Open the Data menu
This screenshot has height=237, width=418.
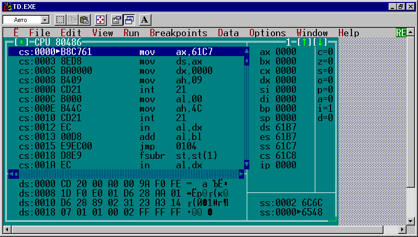(228, 33)
